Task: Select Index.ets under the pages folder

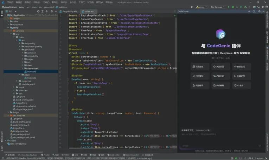Action: (32, 78)
